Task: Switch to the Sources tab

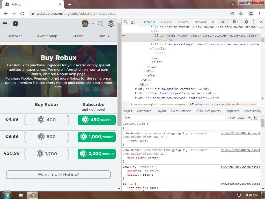Action: 183,22
